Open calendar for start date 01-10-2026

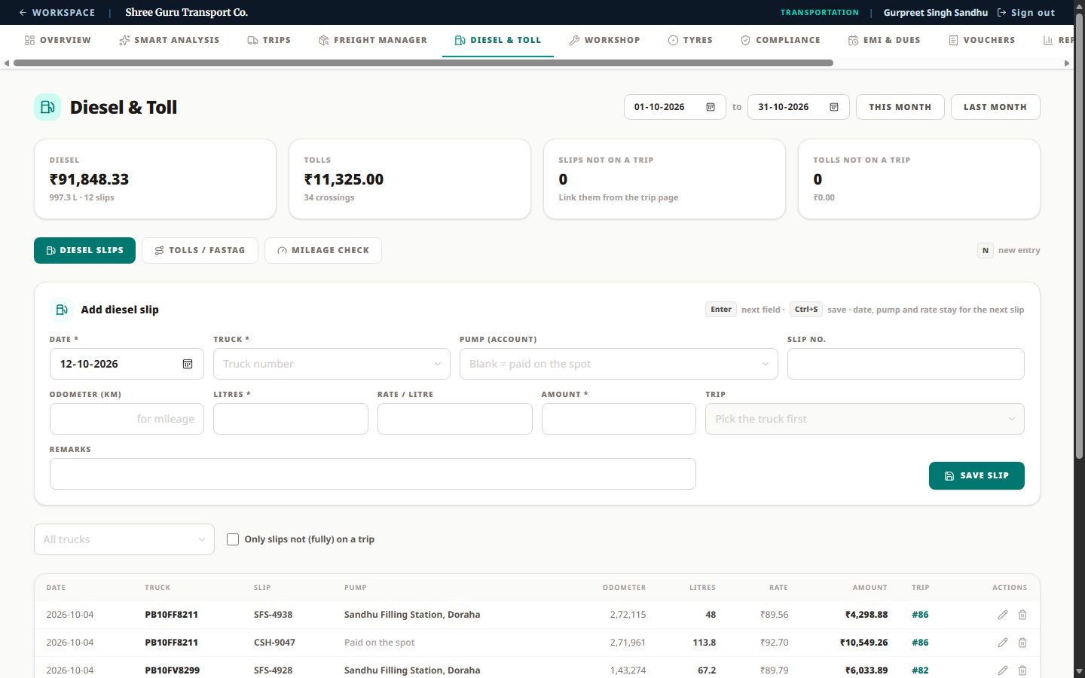pos(711,107)
